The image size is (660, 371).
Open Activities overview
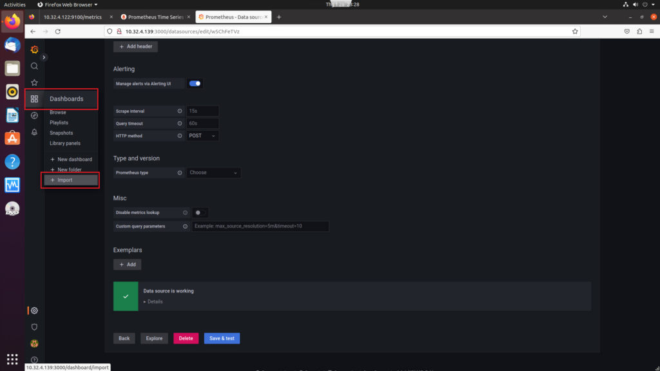15,5
